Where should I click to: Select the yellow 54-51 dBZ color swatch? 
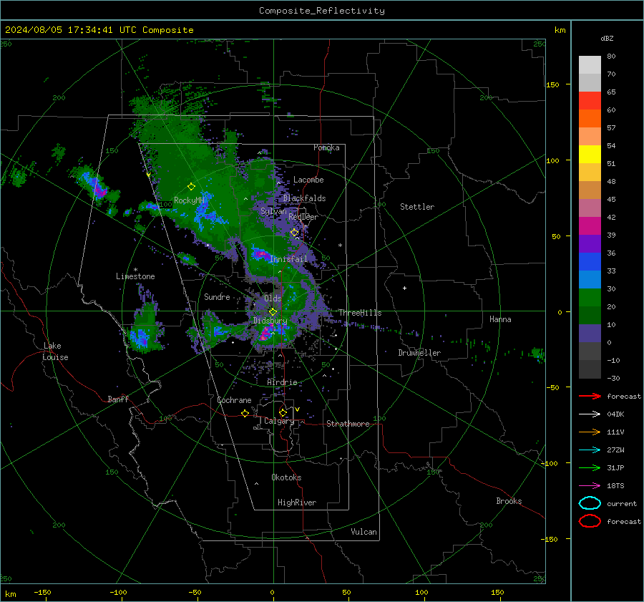590,155
